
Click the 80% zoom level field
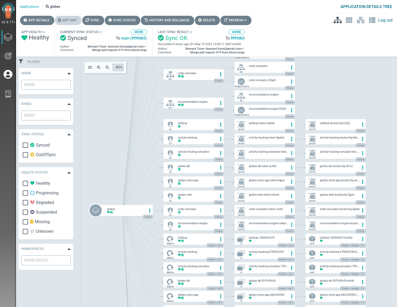tap(119, 68)
